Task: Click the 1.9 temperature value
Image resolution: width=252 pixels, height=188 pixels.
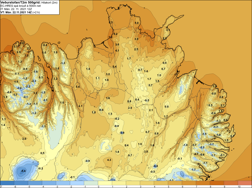Action: tap(5, 97)
